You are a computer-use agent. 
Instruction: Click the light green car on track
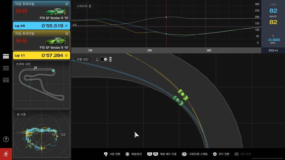183,95
